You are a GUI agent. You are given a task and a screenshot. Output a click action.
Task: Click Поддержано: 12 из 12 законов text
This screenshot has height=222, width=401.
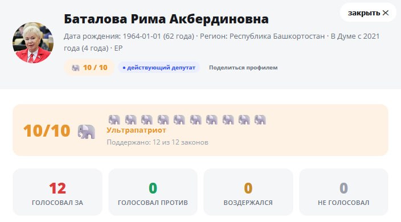click(x=157, y=142)
